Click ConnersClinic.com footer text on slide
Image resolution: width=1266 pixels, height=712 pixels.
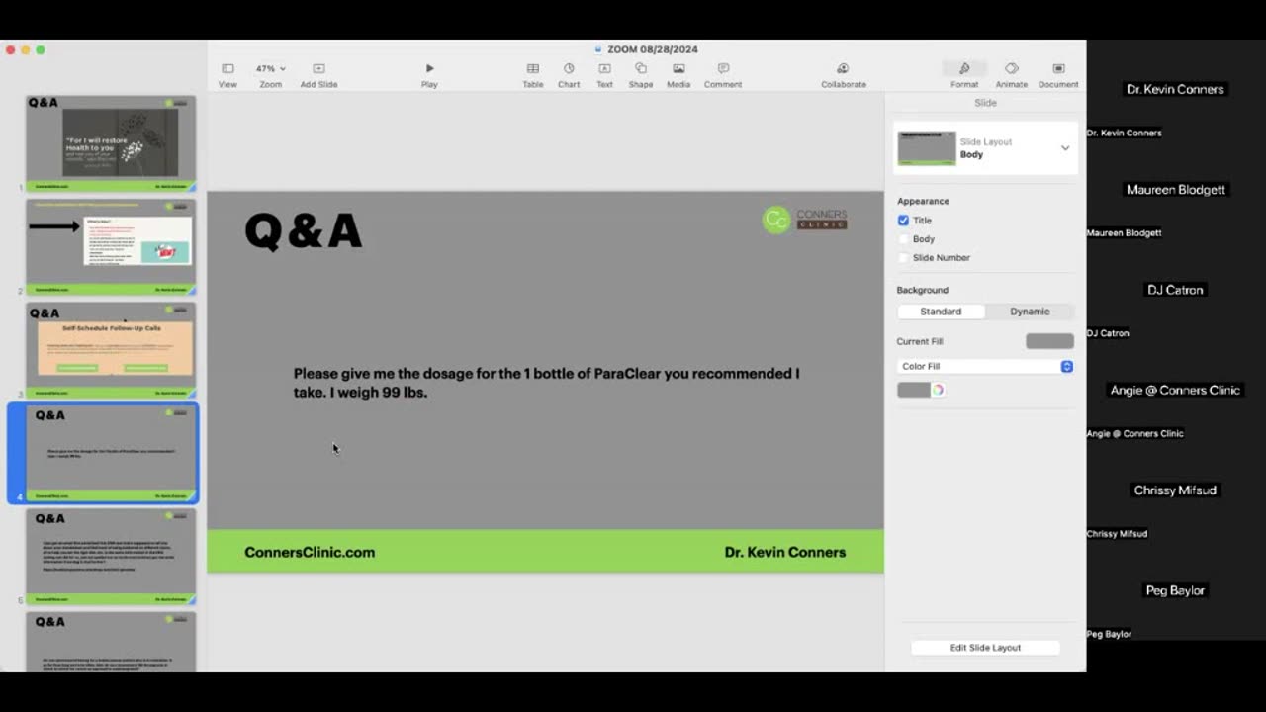click(x=310, y=553)
